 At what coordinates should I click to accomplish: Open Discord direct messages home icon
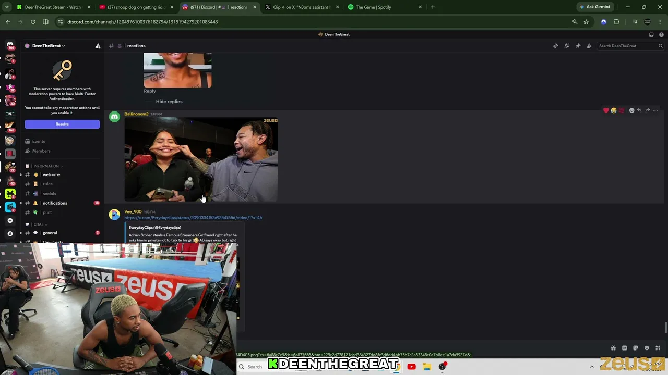tap(10, 45)
